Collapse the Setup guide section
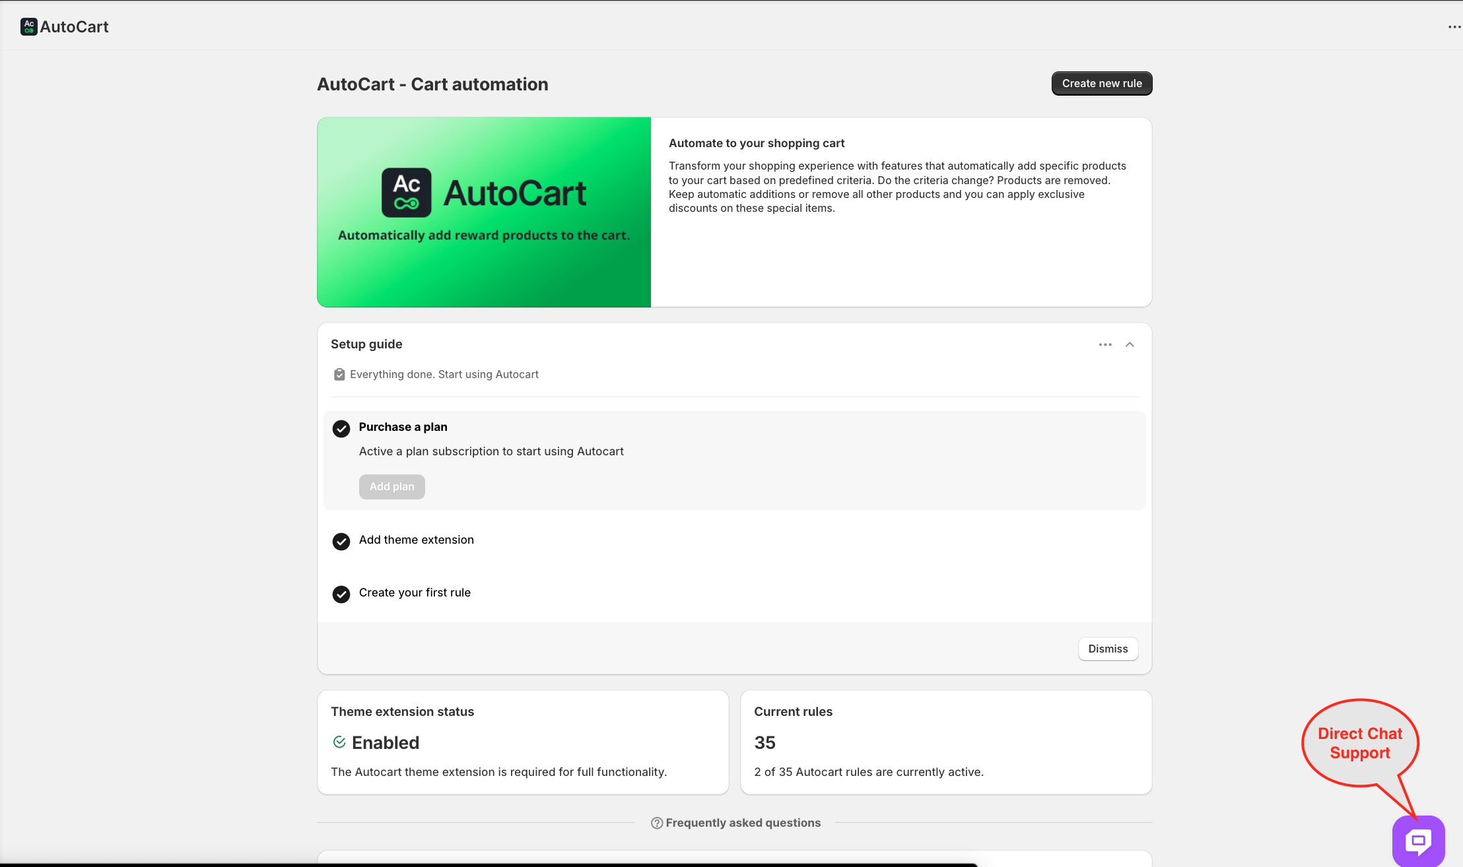The width and height of the screenshot is (1463, 867). 1130,344
